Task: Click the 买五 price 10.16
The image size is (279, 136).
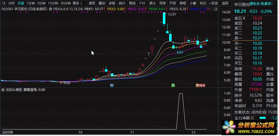Action: (x=257, y=63)
